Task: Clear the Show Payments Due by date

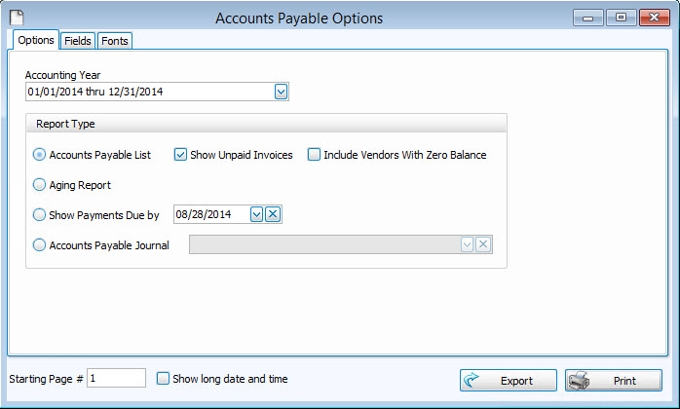Action: click(273, 214)
